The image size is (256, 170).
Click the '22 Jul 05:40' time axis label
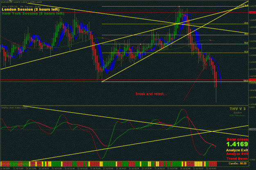147,168
